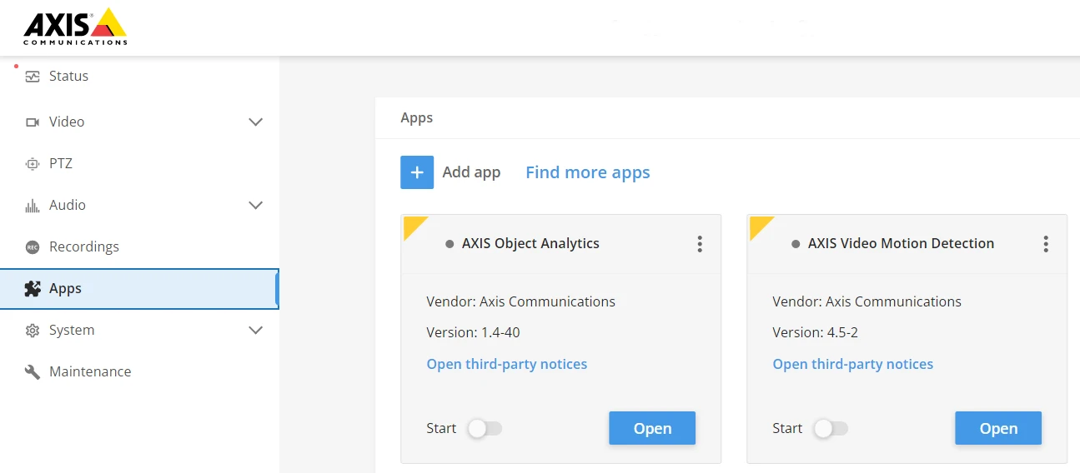Click the Status monitor icon

[x=33, y=77]
